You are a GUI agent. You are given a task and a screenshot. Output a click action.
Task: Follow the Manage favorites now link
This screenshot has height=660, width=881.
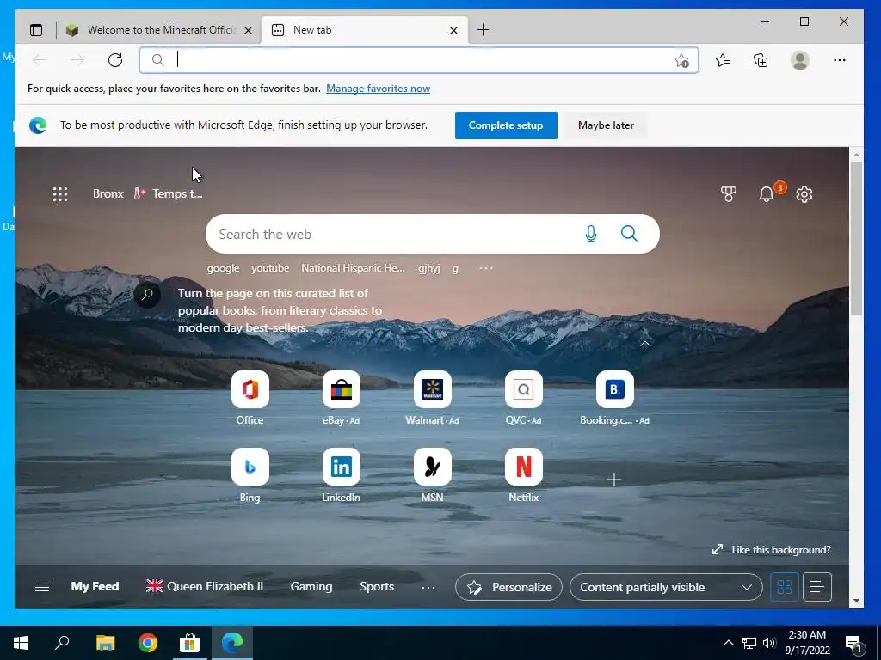click(379, 89)
